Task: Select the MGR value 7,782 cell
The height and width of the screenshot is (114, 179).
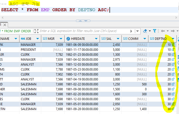Action: 53,55
